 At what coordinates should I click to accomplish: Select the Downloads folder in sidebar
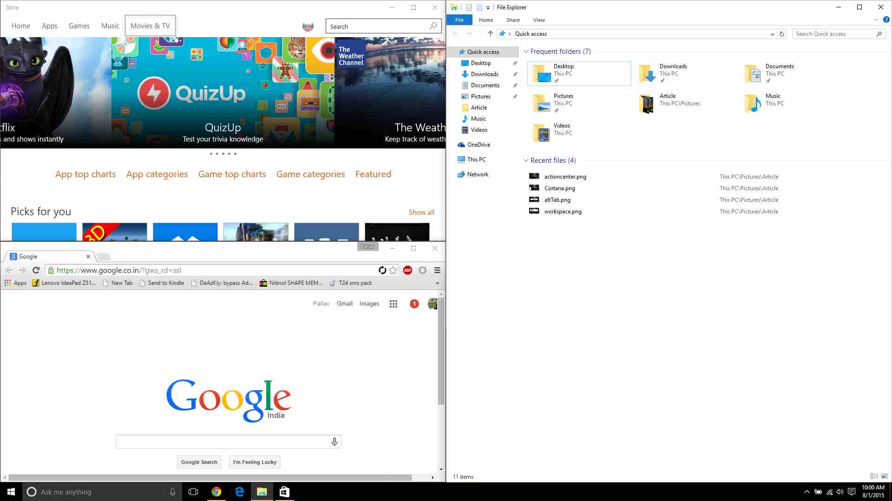point(485,74)
